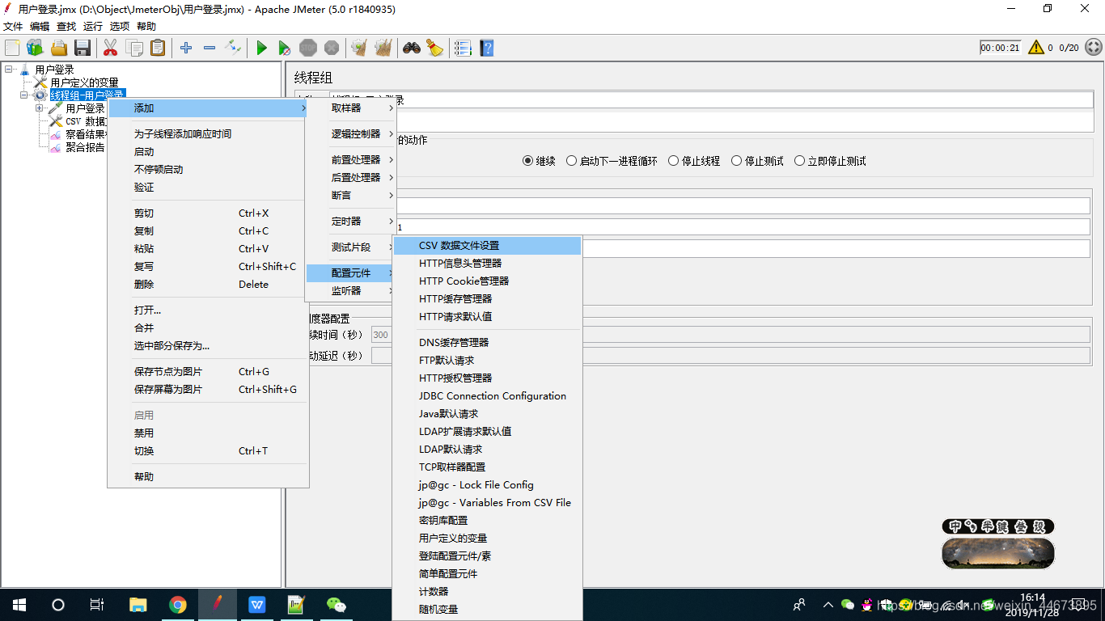Click the Open file folder icon
This screenshot has height=621, width=1105.
coord(59,48)
